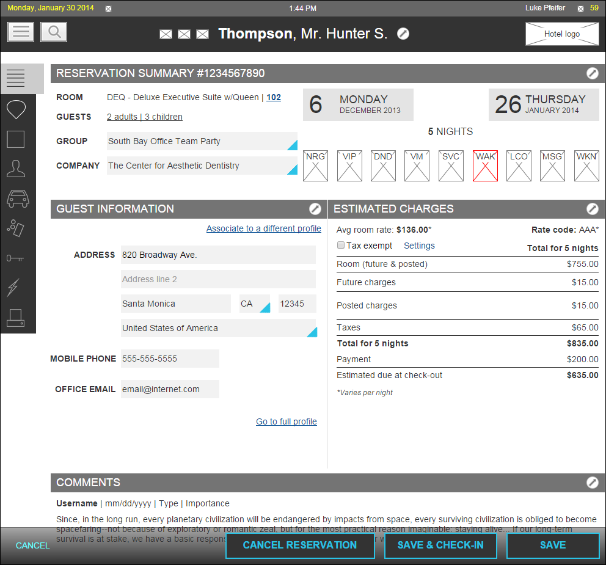606x565 pixels.
Task: Enable the Tax exempt checkbox
Action: coord(341,246)
